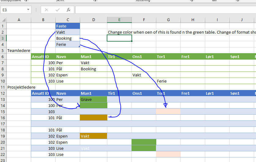Viewport: 256px width, 162px height.
Task: Click 'Lør1' header in blue table
Action: [217, 93]
